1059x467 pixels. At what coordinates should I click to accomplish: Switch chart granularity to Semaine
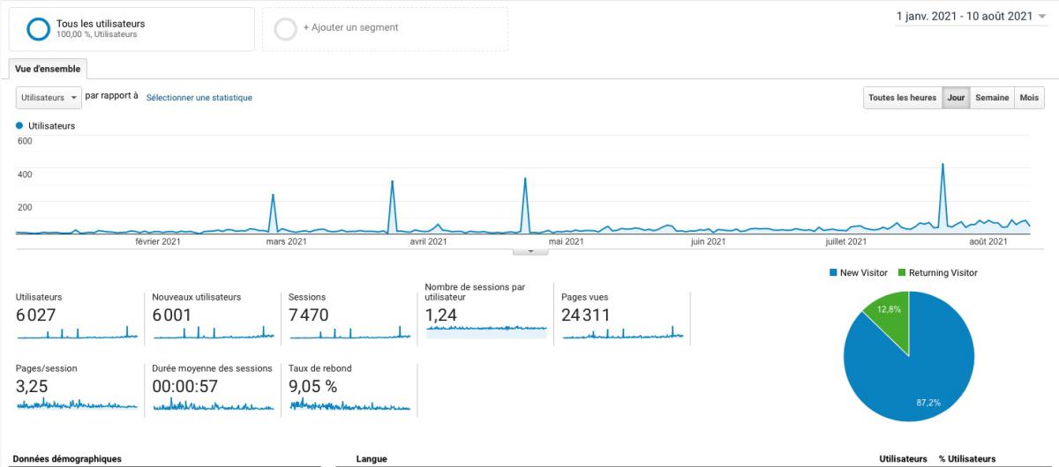[x=991, y=98]
